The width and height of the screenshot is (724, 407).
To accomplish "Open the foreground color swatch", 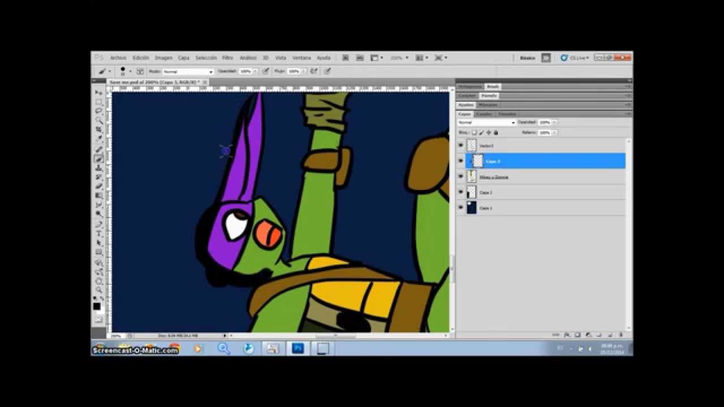I will [x=97, y=306].
